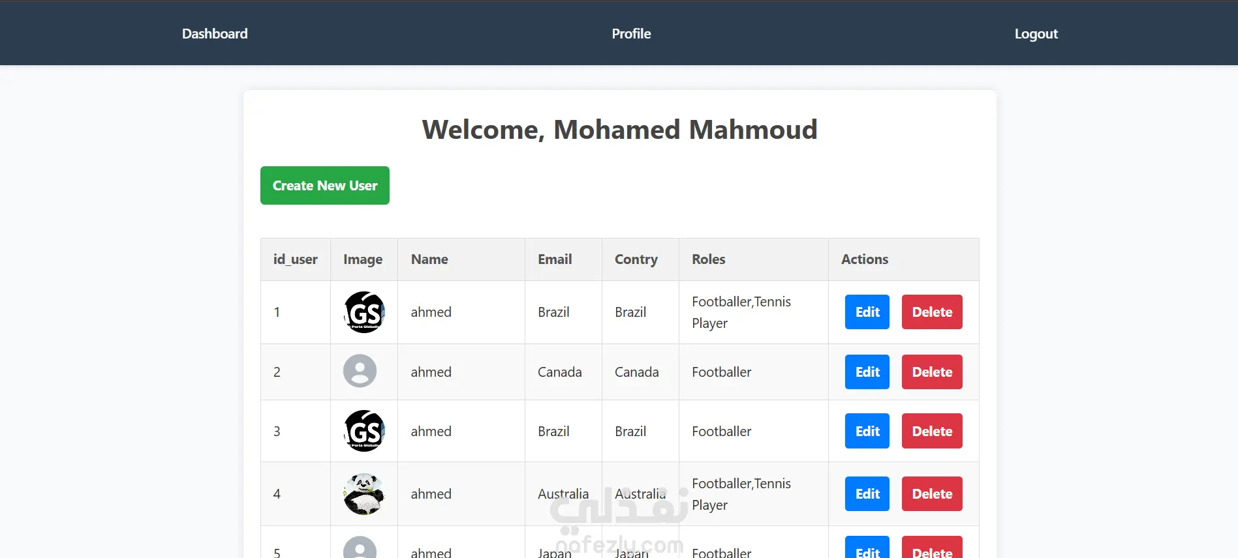Edit user with id 1

[867, 312]
